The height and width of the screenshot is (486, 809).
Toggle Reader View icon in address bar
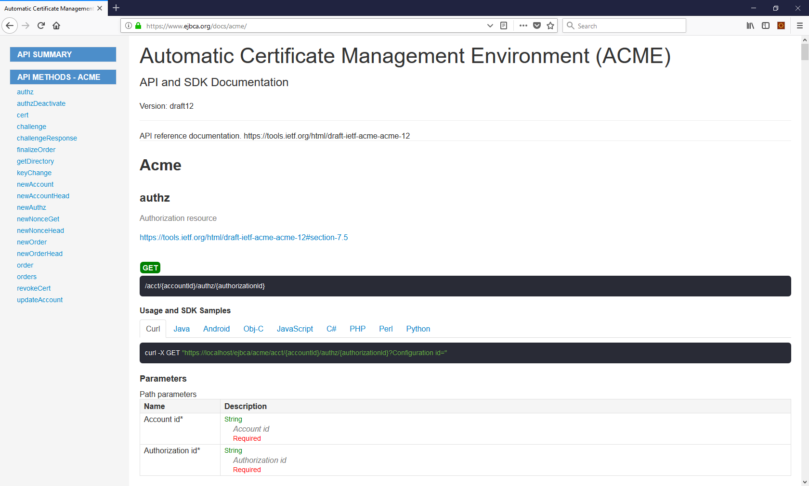(504, 26)
